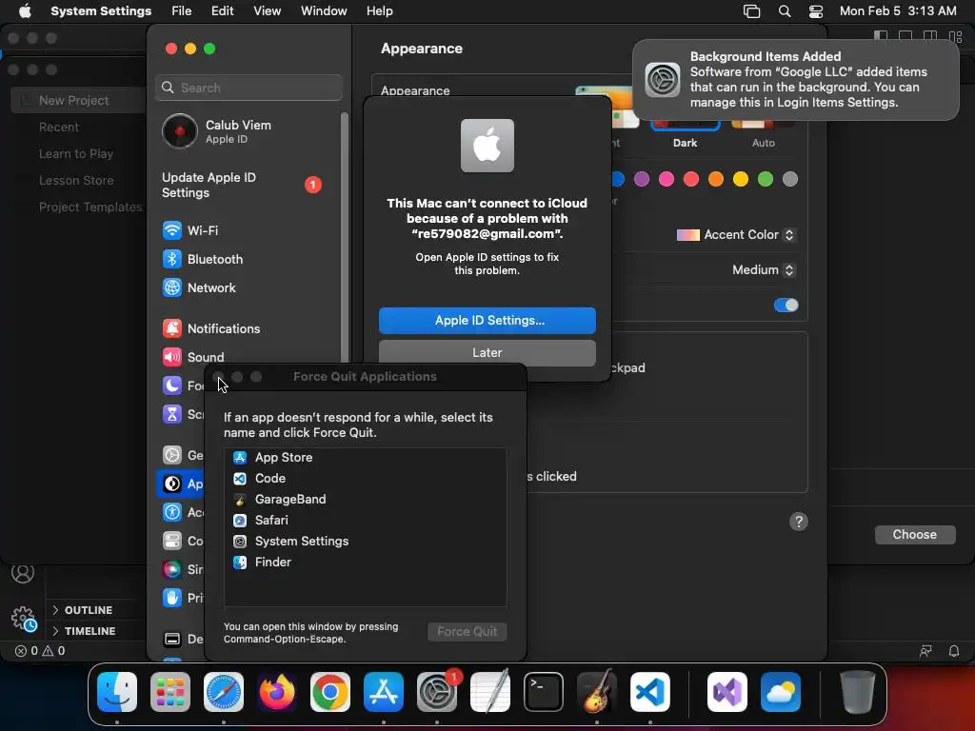This screenshot has height=731, width=975.
Task: Click the Force Quit button
Action: tap(467, 632)
